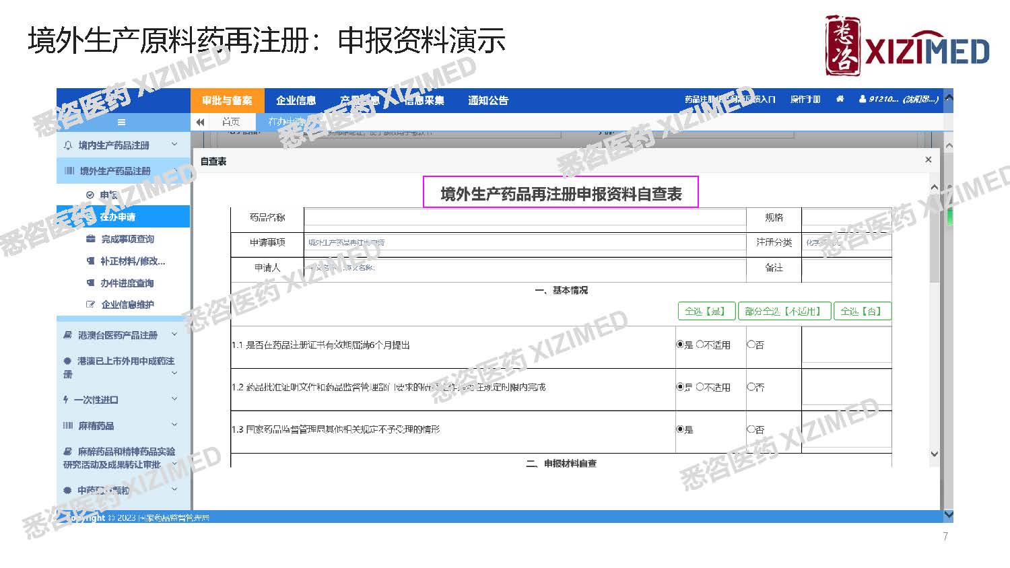Switch to the 通知公告 top tab
Viewport: 1010px width, 568px height.
coord(488,101)
